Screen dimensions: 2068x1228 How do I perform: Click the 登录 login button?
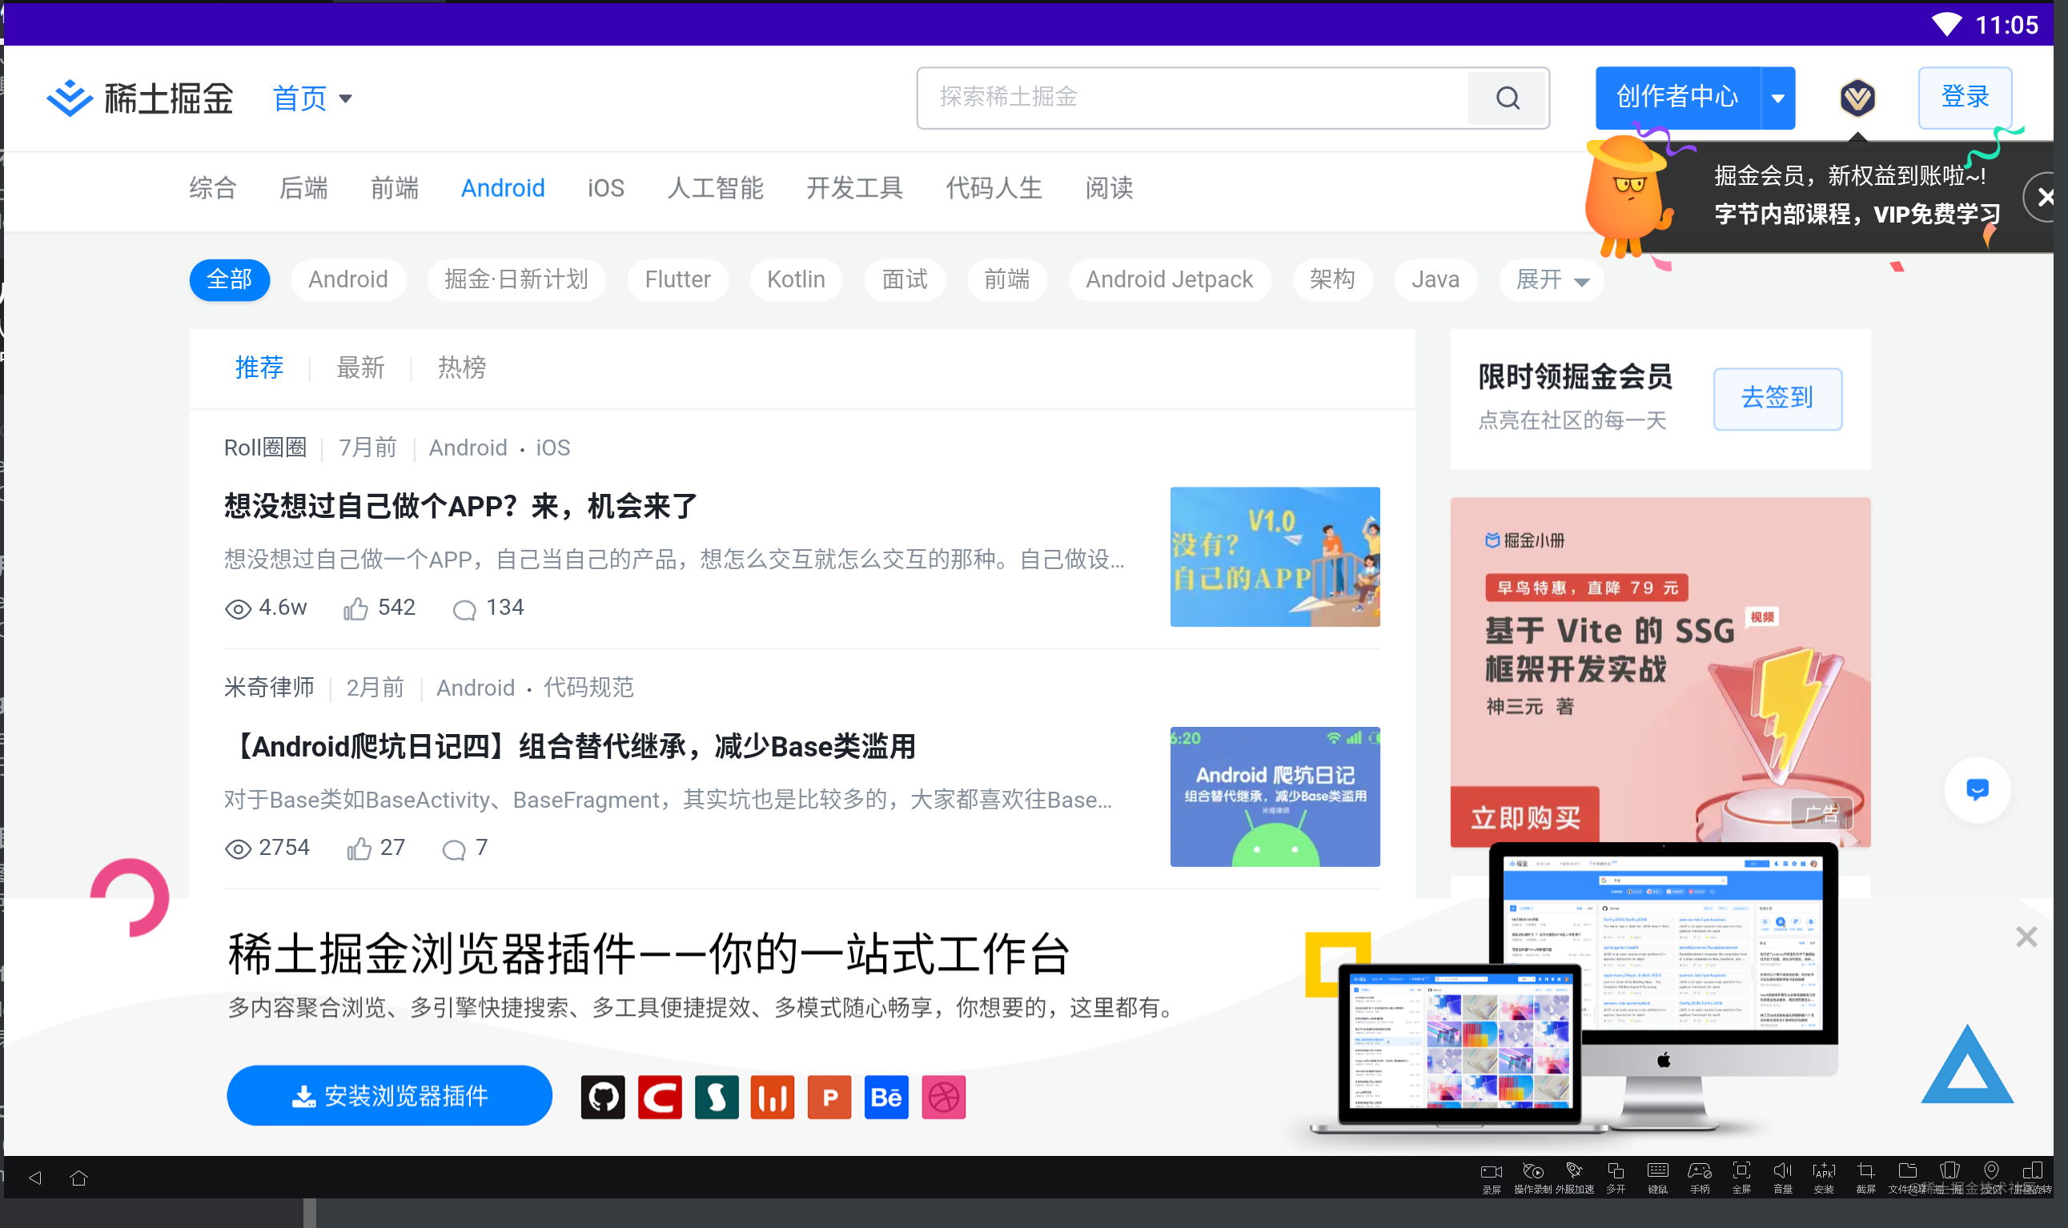coord(1965,98)
